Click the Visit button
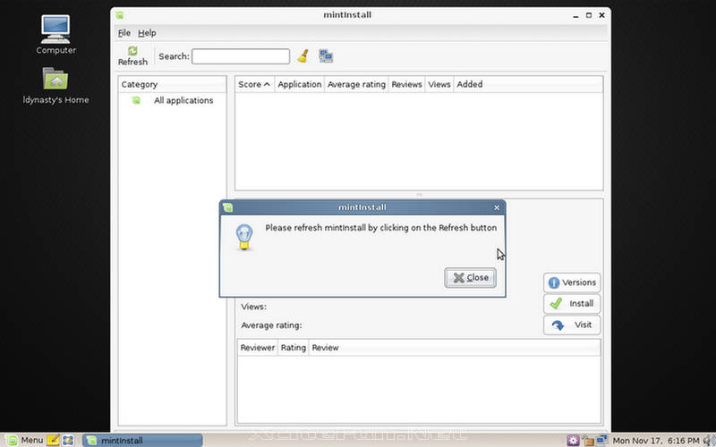The image size is (716, 447). coord(572,325)
